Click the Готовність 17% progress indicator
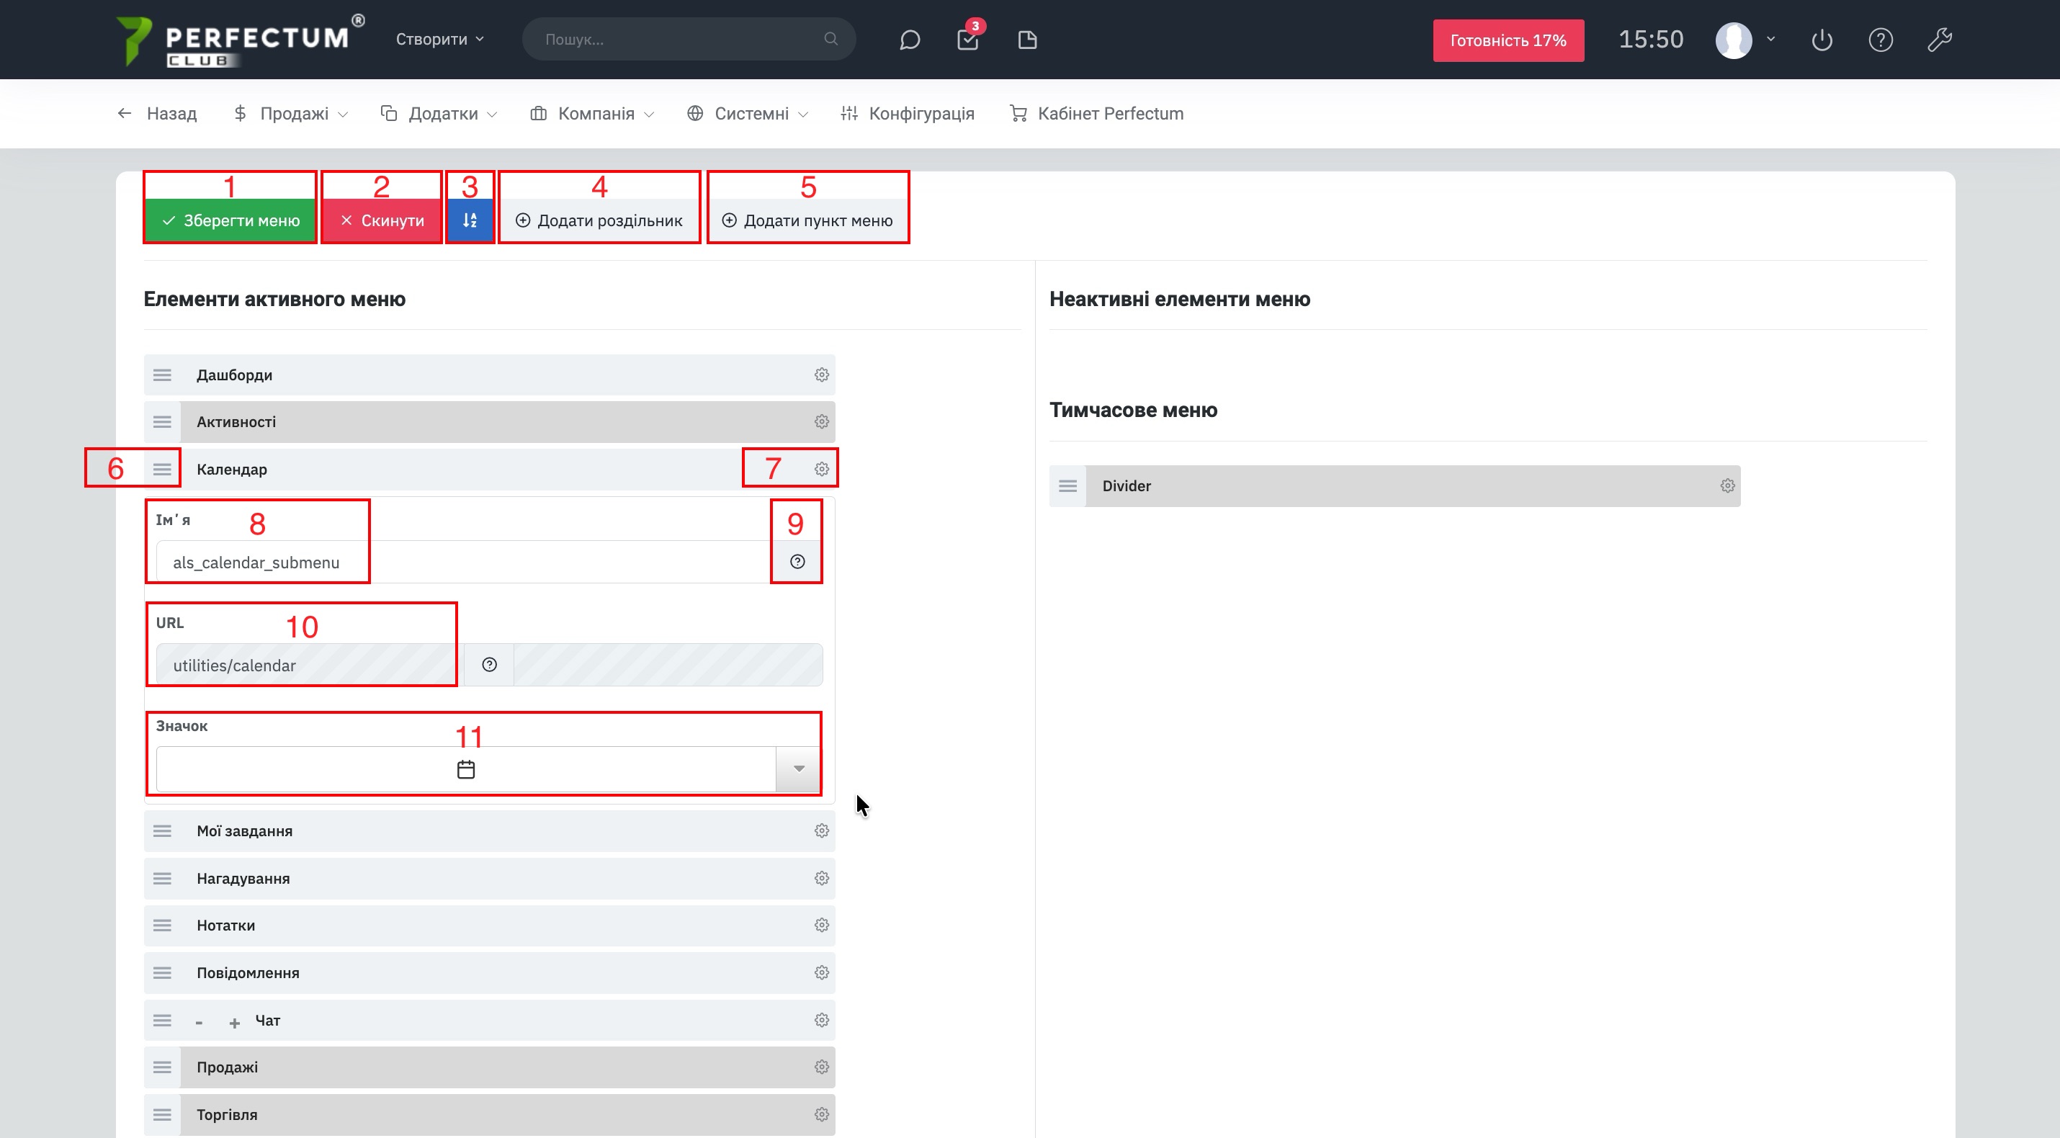This screenshot has height=1138, width=2060. pos(1508,41)
